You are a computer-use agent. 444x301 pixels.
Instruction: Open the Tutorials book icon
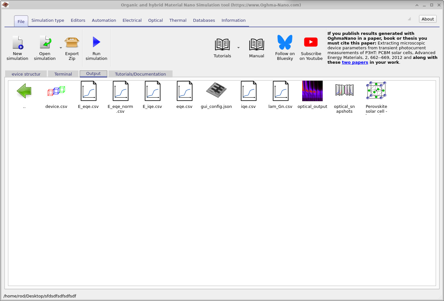tap(222, 45)
